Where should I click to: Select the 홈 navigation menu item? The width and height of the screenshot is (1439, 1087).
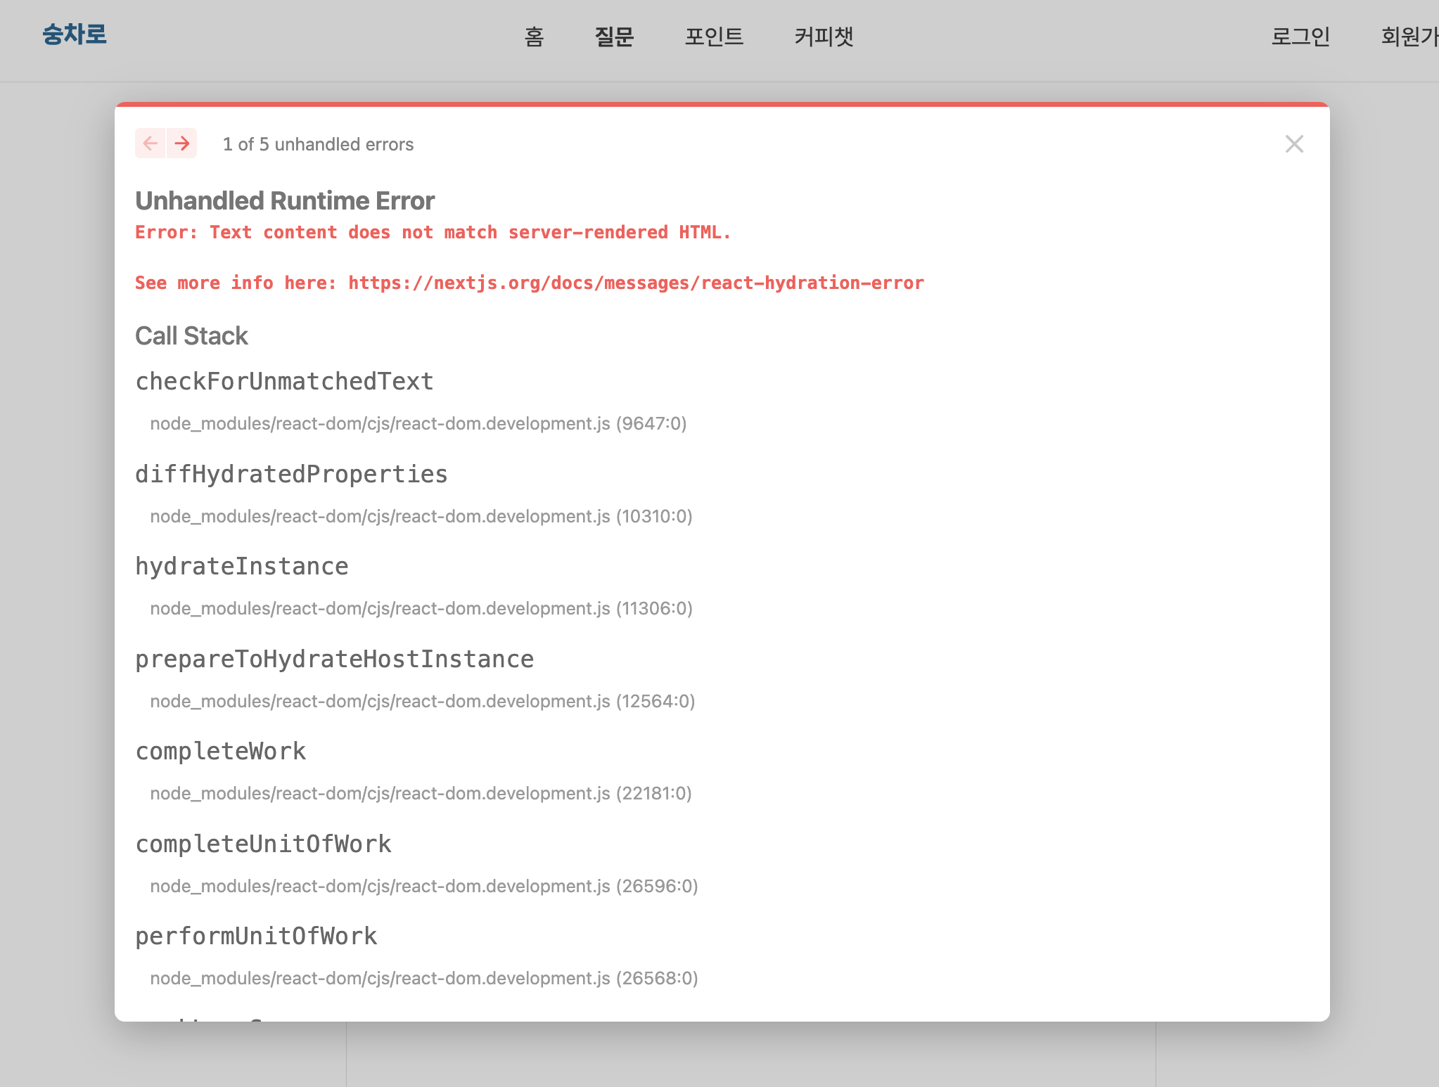click(535, 37)
